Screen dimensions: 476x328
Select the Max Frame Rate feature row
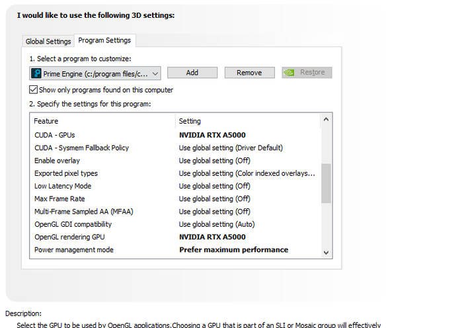(x=59, y=199)
